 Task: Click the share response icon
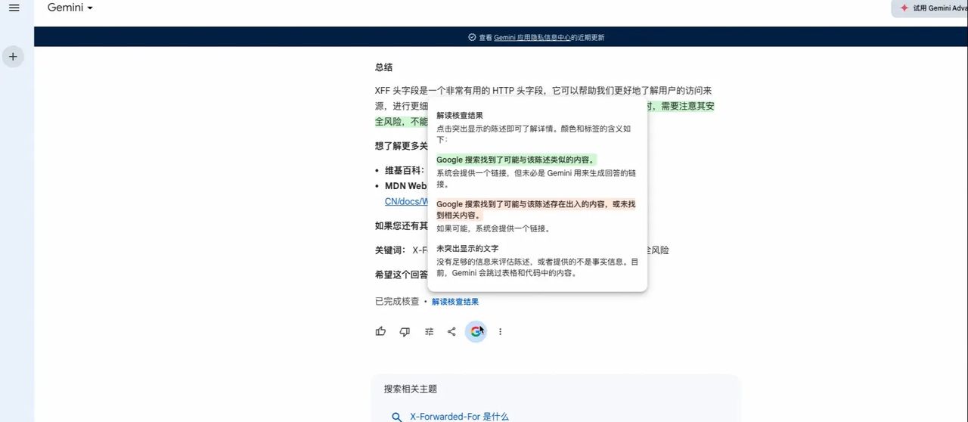(x=451, y=331)
